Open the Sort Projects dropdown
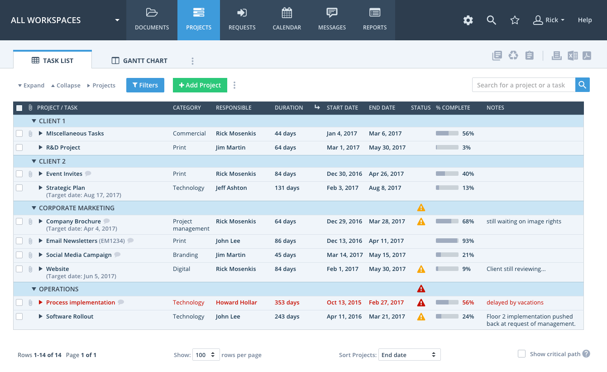This screenshot has height=372, width=607. 409,354
